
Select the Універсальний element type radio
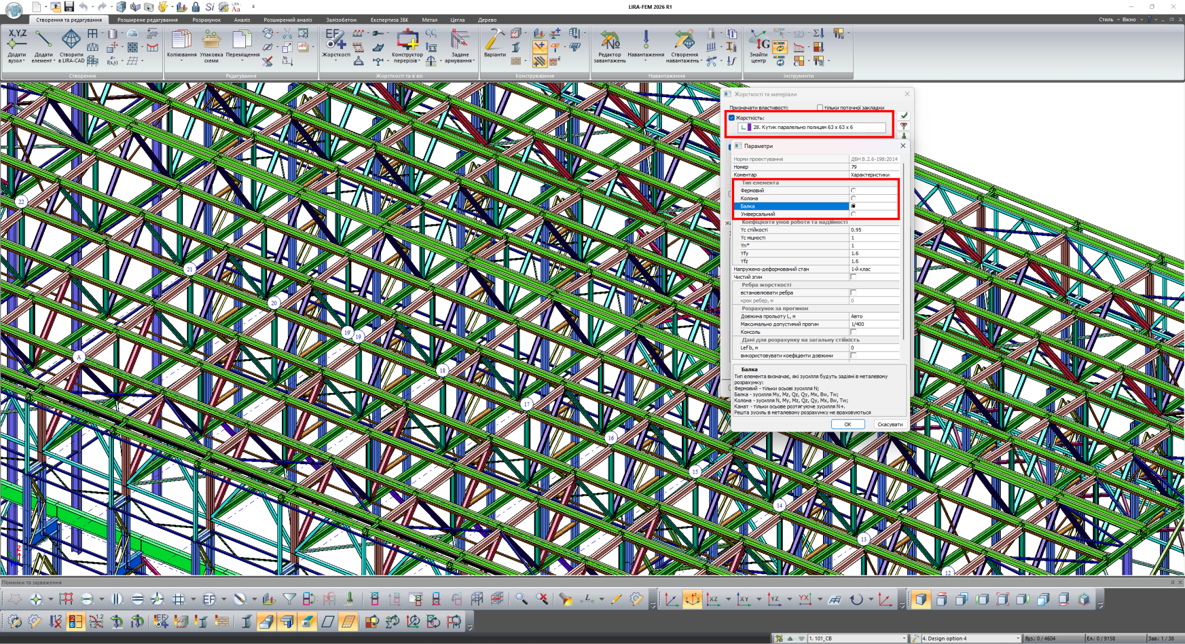click(x=853, y=214)
